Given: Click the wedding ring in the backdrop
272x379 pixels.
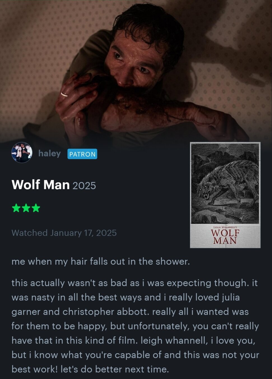Looking at the screenshot, I should (x=64, y=95).
